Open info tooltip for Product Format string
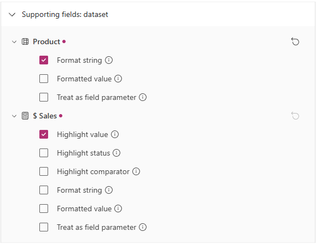 [109, 60]
